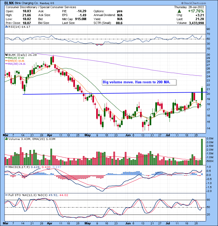This screenshot has width=218, height=226.
Task: Click the MA(20) 17.83 legend entry
Action: tap(15, 58)
